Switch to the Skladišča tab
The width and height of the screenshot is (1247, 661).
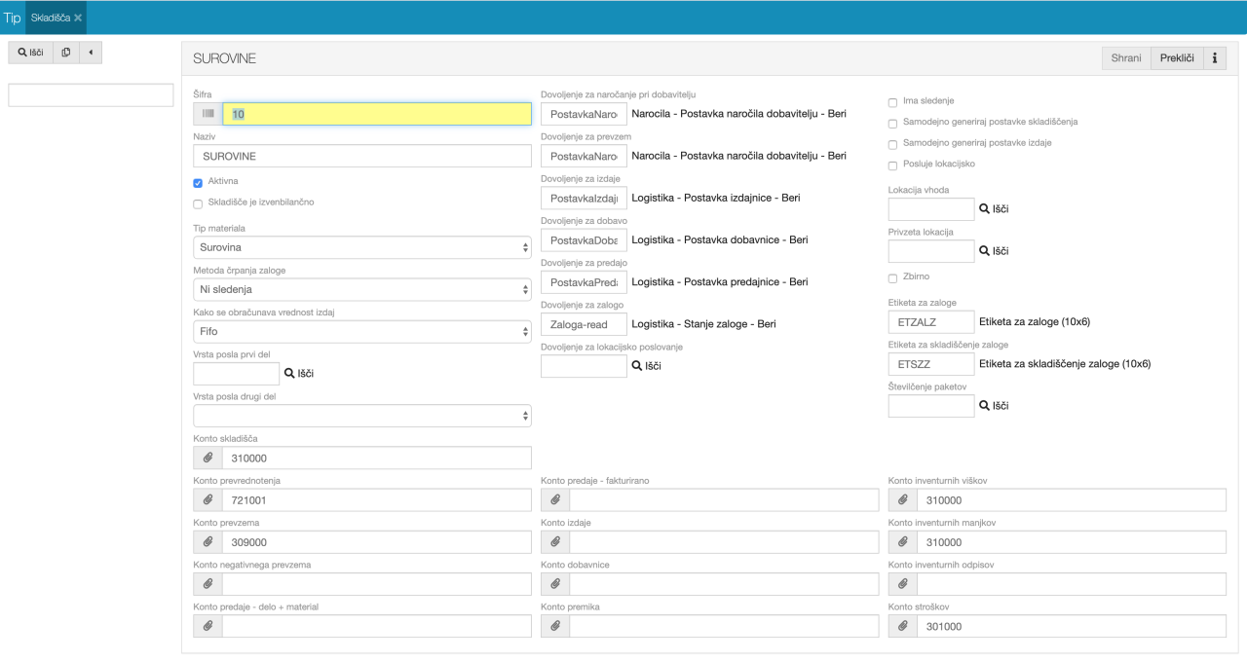click(x=50, y=18)
